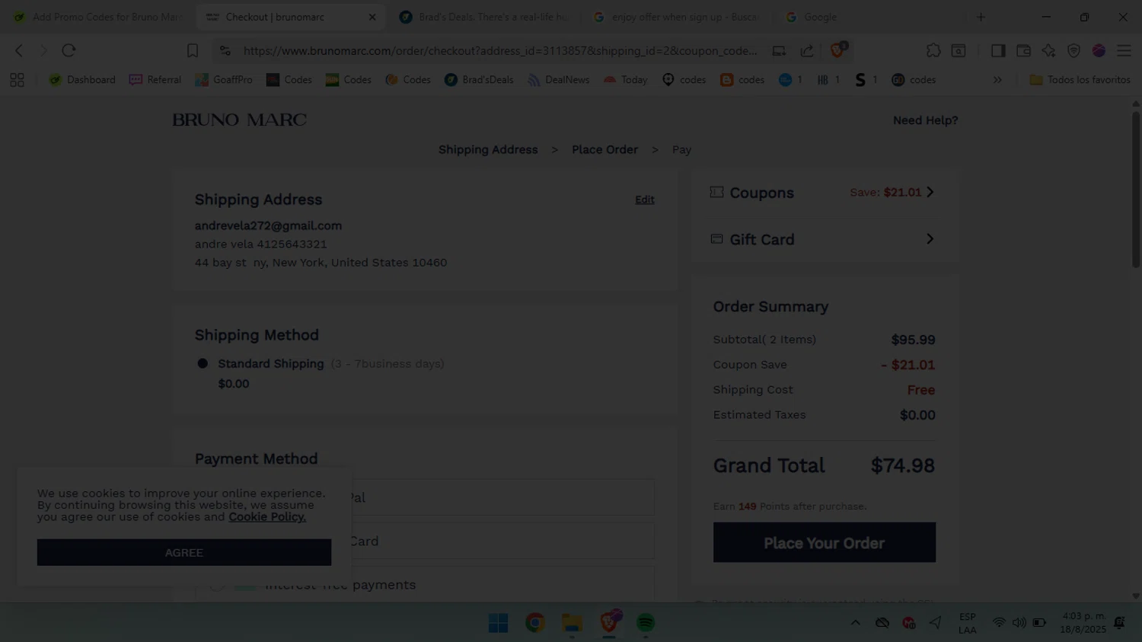Open the browser hamburger main menu
Screen dimensions: 1142x642
tap(1124, 50)
